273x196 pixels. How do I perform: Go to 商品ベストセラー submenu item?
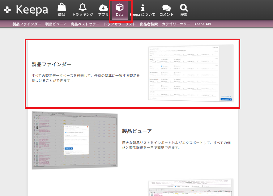tap(85, 24)
